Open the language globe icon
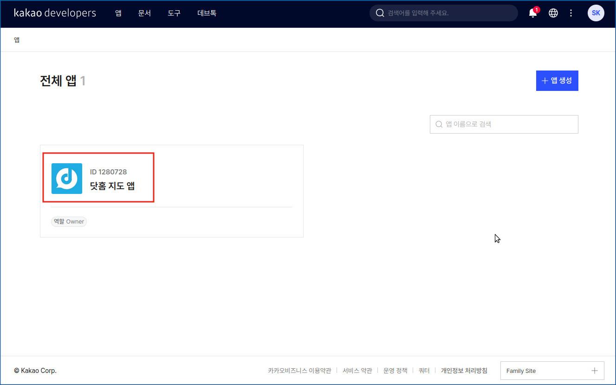 pos(553,13)
